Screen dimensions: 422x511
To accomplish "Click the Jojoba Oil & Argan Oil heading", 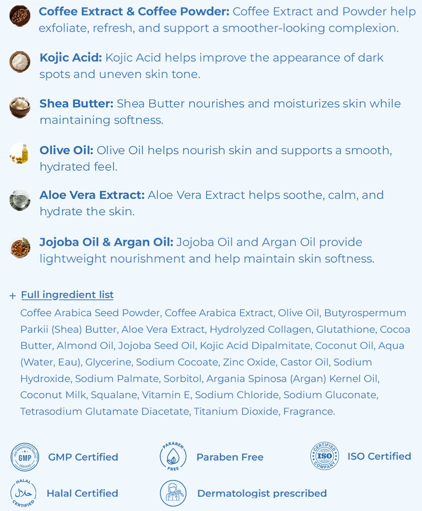I will tap(107, 242).
